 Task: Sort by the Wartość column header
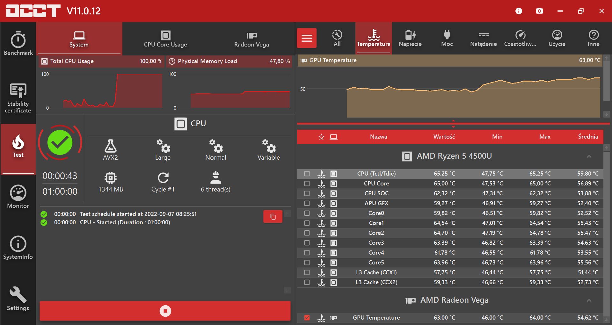pyautogui.click(x=444, y=137)
